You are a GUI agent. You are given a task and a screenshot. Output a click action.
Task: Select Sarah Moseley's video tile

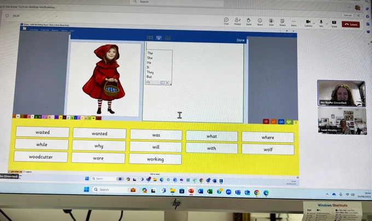click(x=342, y=121)
